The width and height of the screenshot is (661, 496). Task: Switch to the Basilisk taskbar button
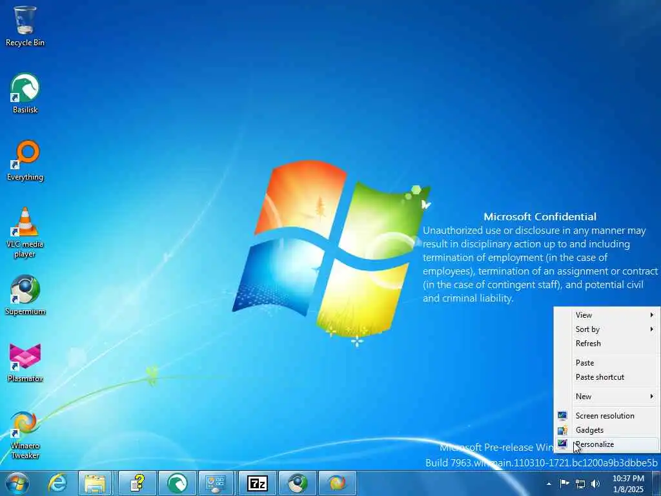[177, 483]
